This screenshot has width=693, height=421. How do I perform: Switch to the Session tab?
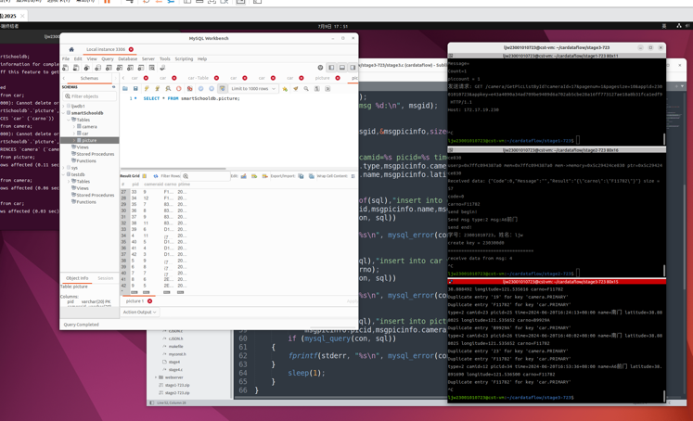[106, 278]
